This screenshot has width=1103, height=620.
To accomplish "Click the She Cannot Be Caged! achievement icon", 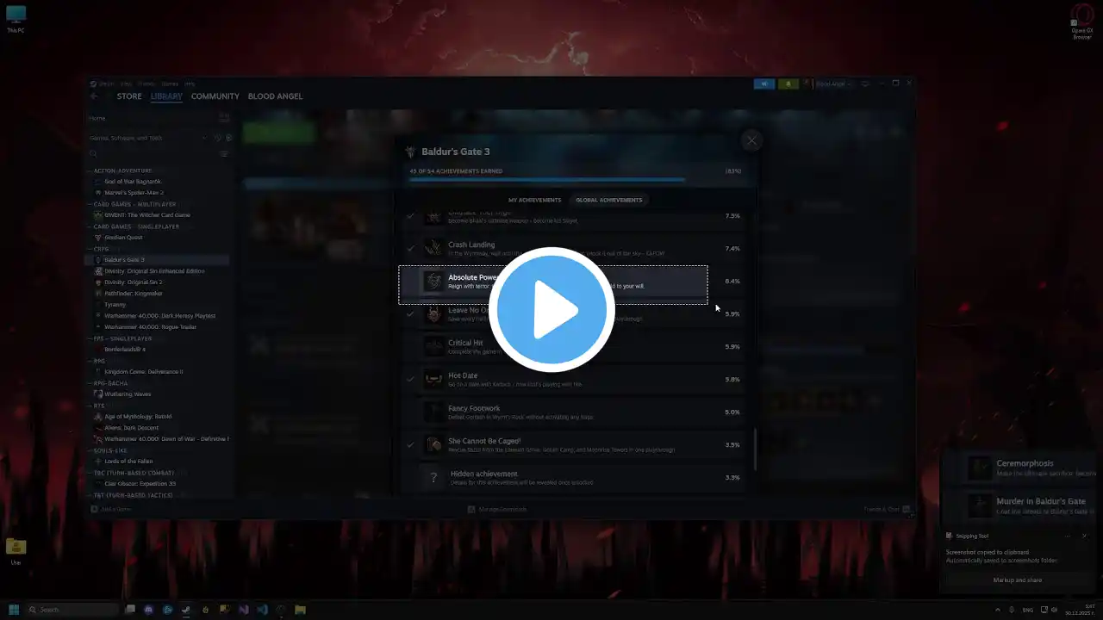I will coord(433,445).
